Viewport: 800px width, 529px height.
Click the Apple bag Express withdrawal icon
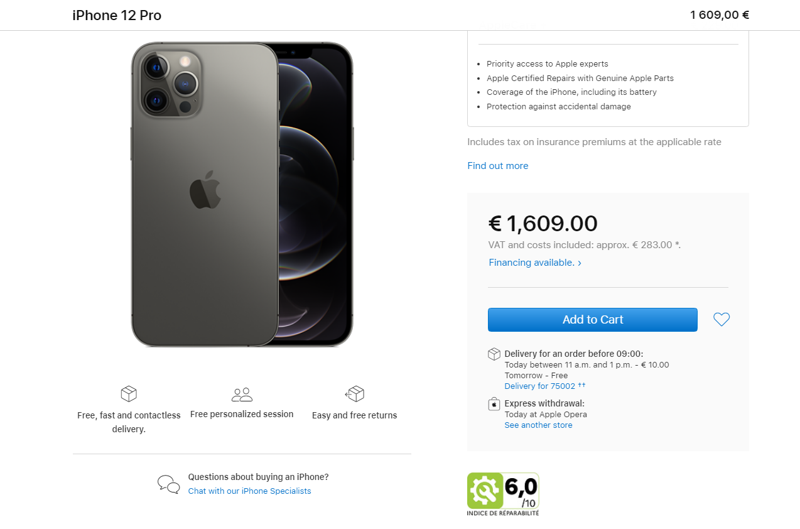tap(494, 404)
